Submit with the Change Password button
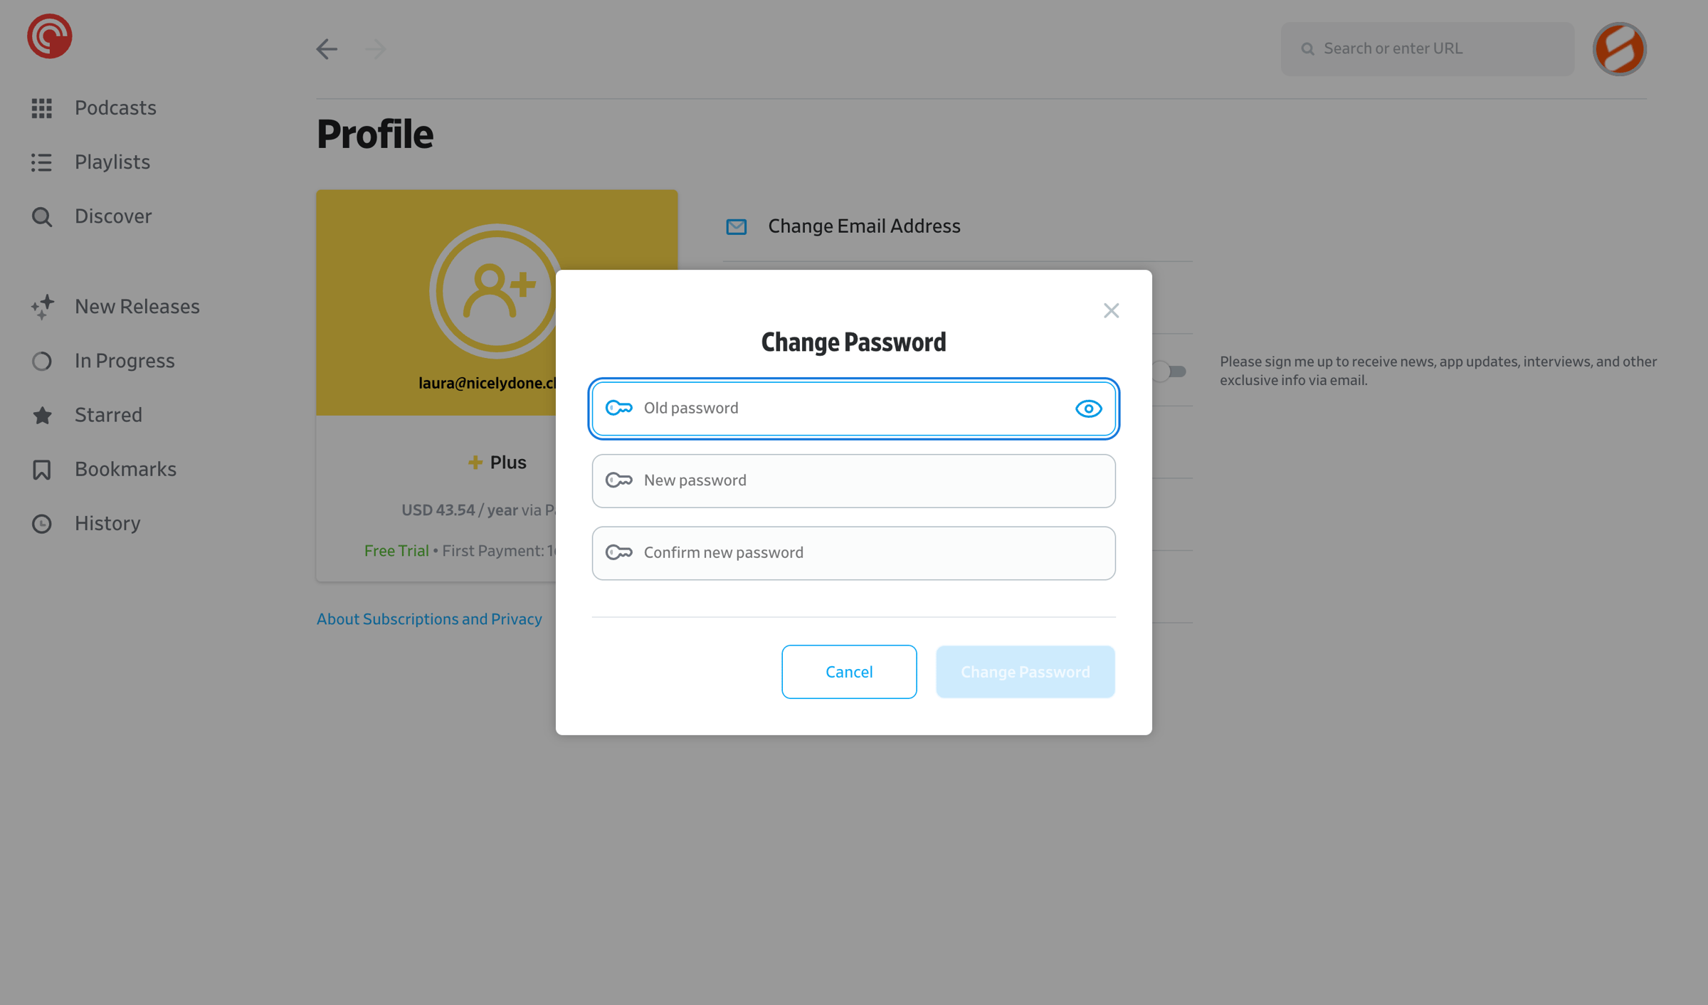 [1025, 672]
